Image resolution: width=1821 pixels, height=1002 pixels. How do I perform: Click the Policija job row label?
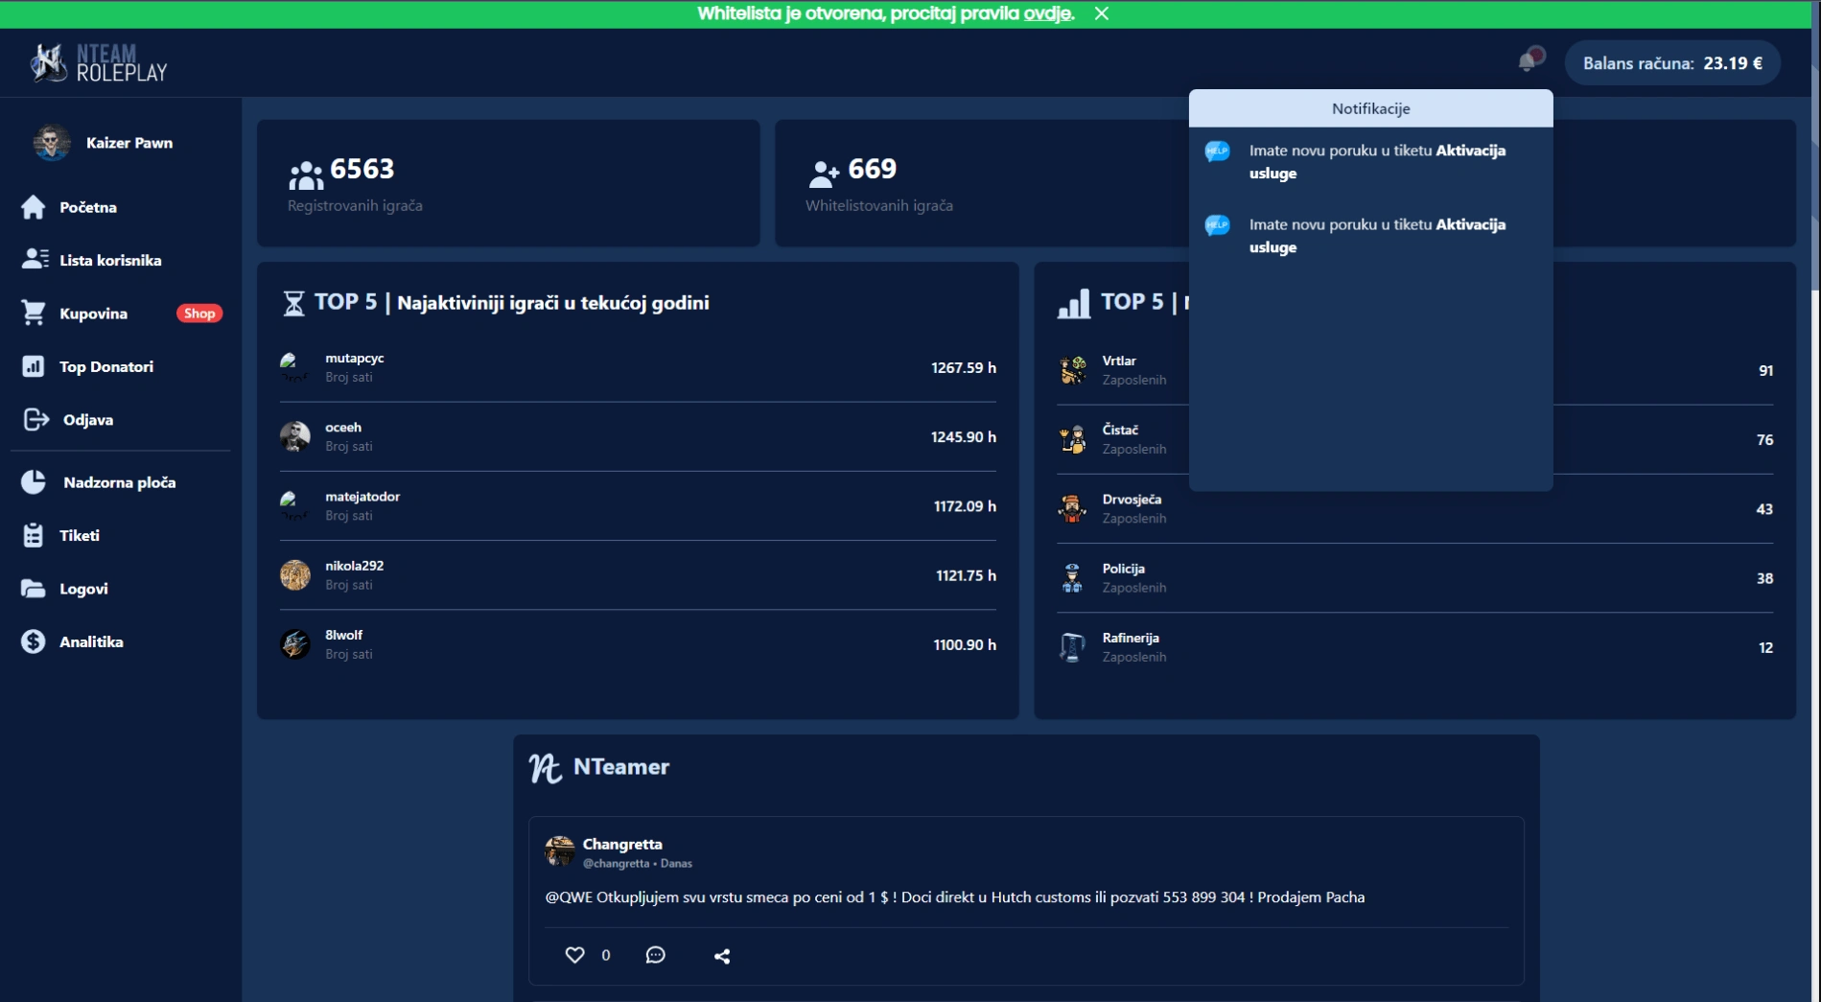[1124, 569]
